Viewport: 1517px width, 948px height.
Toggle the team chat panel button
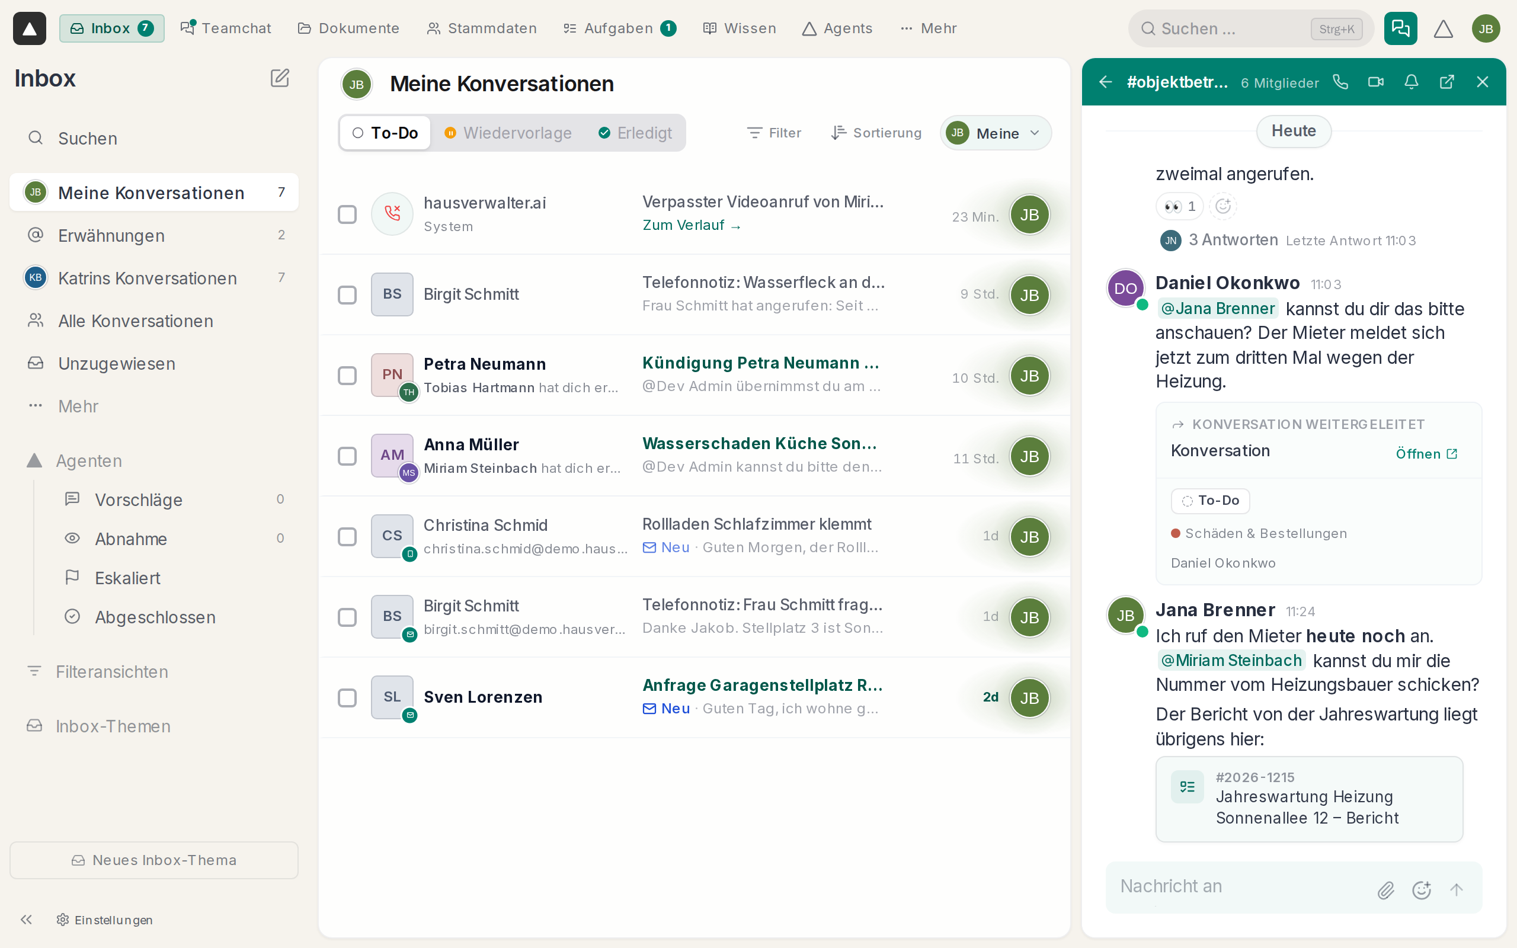click(1400, 28)
